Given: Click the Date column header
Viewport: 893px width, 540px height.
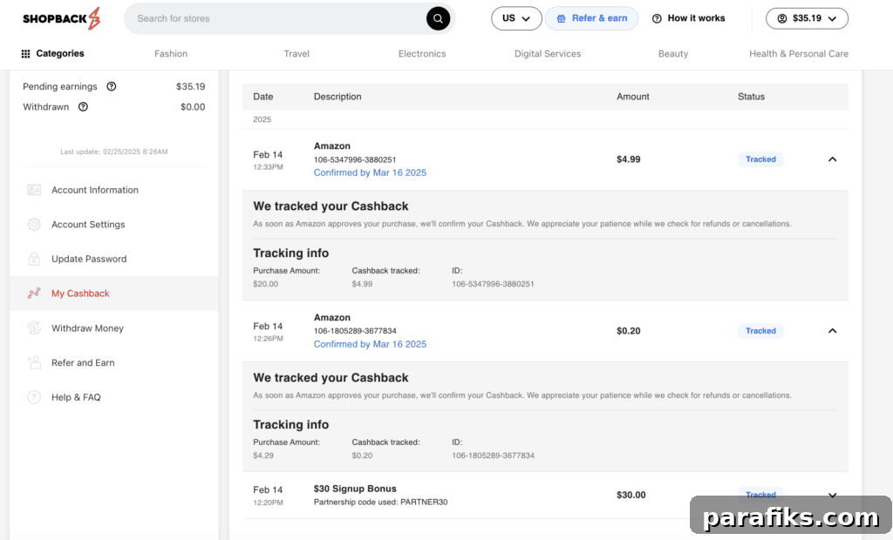Looking at the screenshot, I should click(263, 97).
